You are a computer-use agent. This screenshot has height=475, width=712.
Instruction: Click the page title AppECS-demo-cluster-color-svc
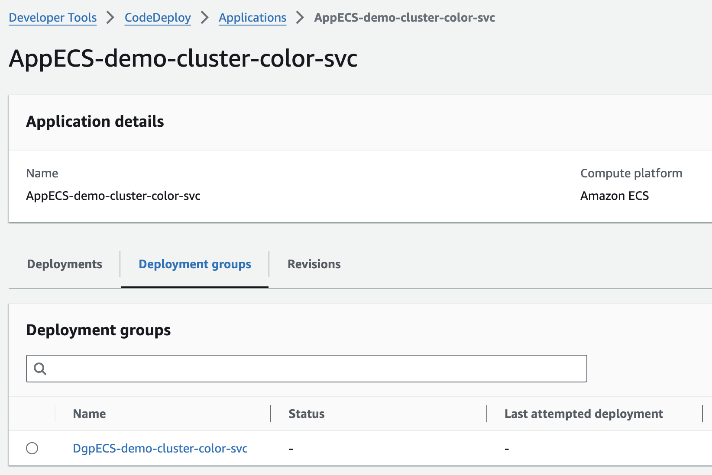point(183,58)
